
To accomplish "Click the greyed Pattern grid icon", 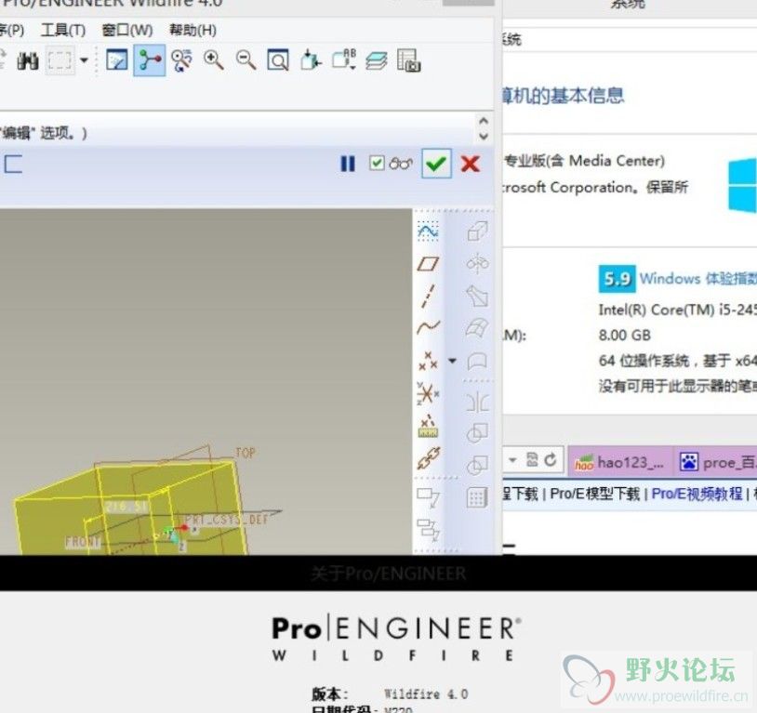I will (477, 497).
